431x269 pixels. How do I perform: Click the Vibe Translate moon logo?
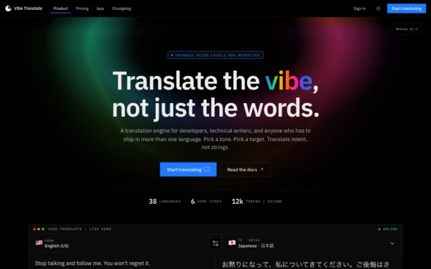click(8, 8)
